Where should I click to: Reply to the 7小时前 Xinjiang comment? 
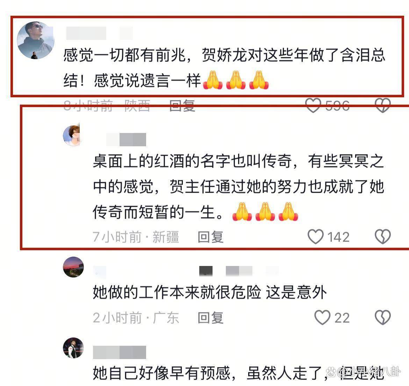click(x=210, y=237)
